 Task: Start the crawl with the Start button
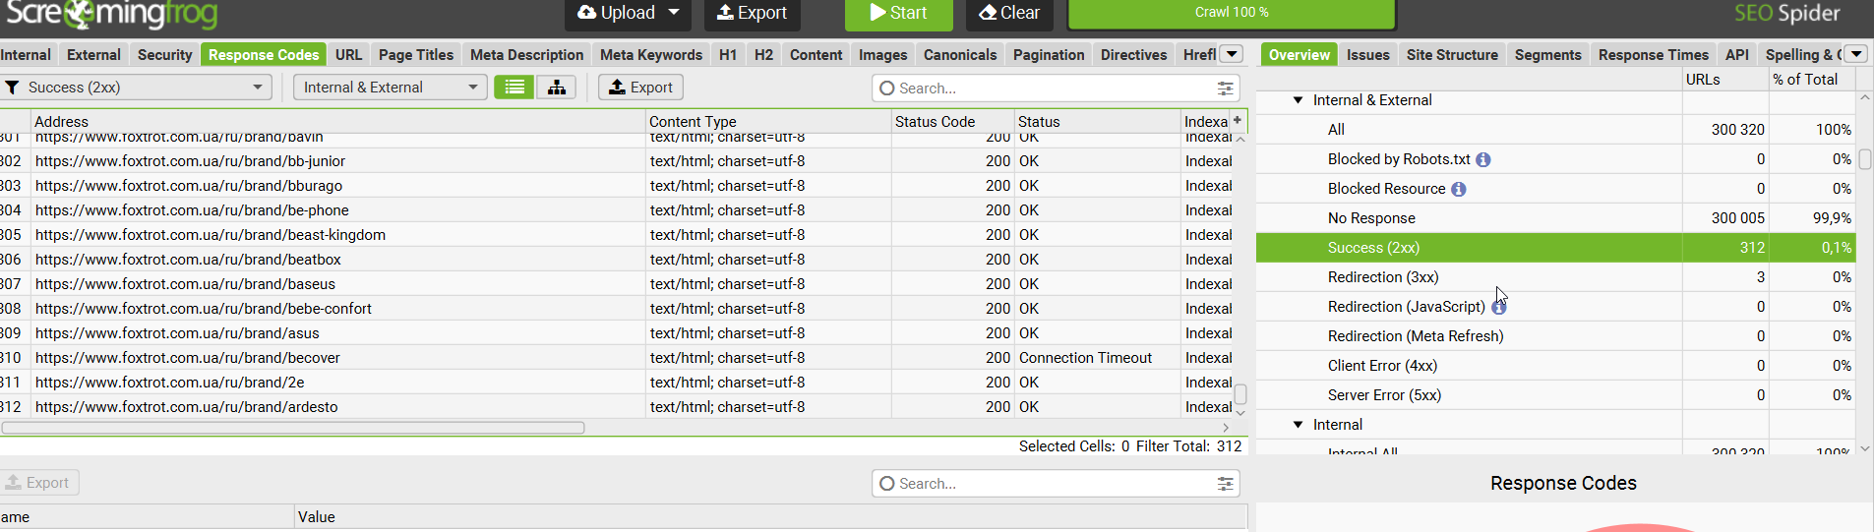click(899, 13)
